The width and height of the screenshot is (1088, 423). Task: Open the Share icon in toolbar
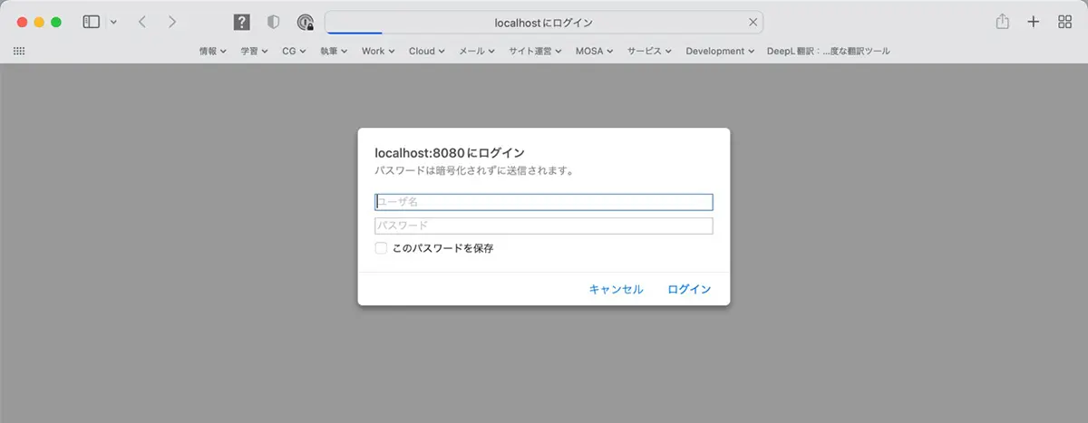tap(1002, 22)
